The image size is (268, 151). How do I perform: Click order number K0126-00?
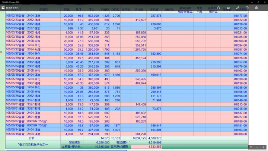[x=240, y=58]
